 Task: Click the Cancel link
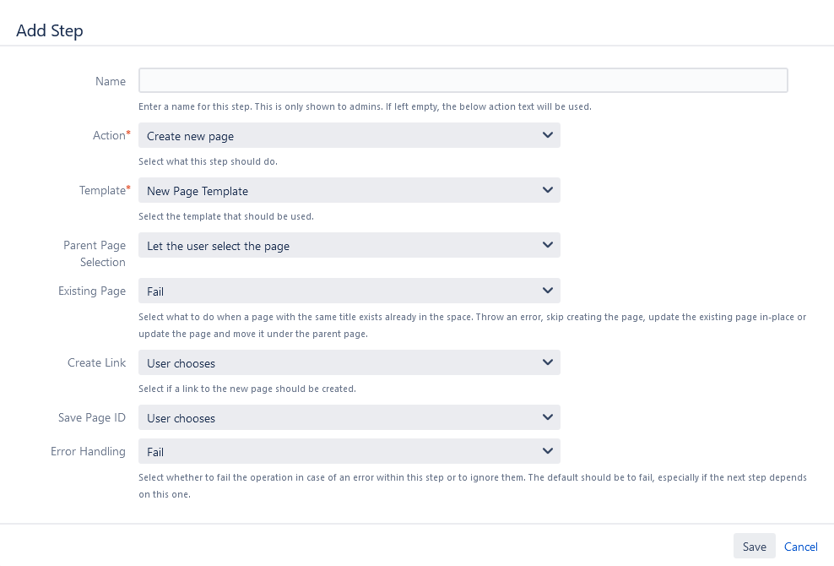coord(800,547)
